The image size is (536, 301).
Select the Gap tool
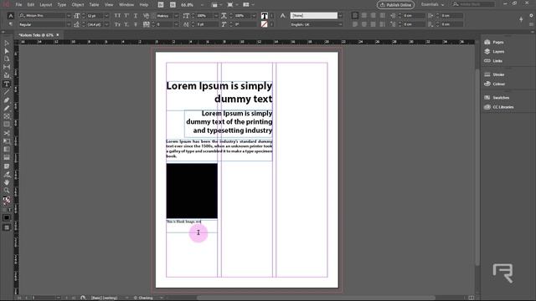[x=7, y=67]
